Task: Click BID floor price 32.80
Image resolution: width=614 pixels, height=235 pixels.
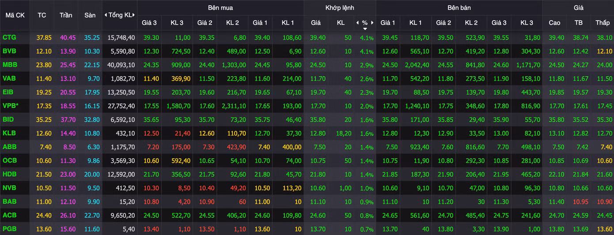Action: pos(92,119)
